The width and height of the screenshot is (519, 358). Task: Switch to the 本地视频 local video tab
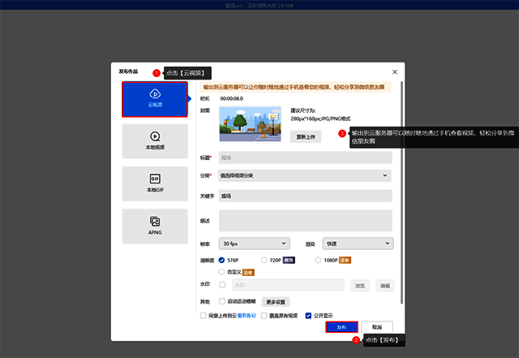click(x=155, y=141)
